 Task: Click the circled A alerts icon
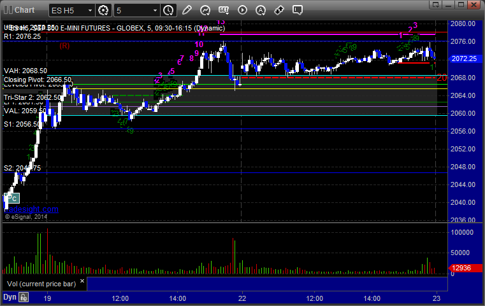coord(260,10)
